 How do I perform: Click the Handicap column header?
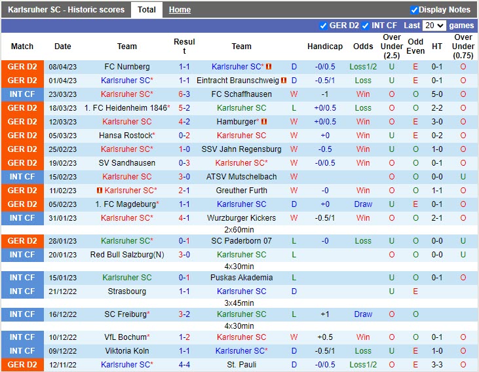325,46
